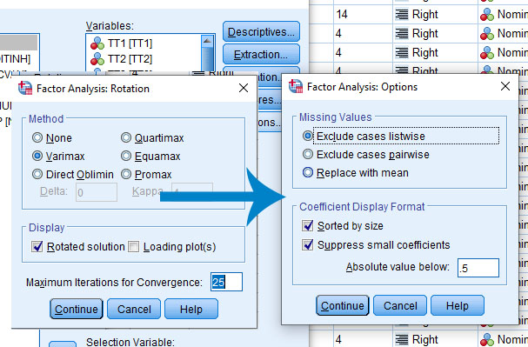Close the Factor Analysis: Options dialog
Image resolution: width=528 pixels, height=347 pixels.
coord(505,86)
